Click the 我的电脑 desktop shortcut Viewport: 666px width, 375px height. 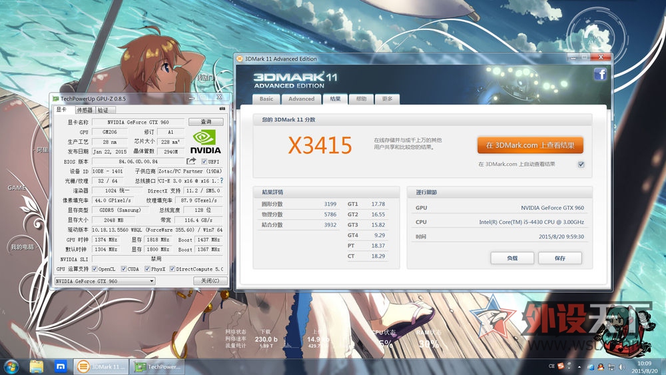tap(22, 247)
